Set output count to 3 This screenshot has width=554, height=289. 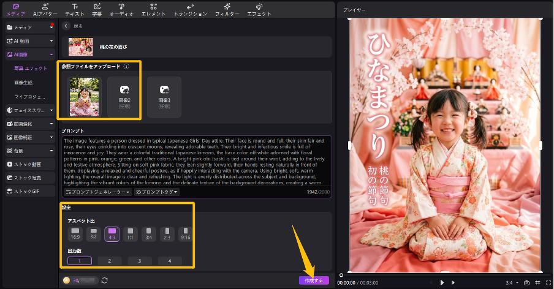click(x=139, y=261)
